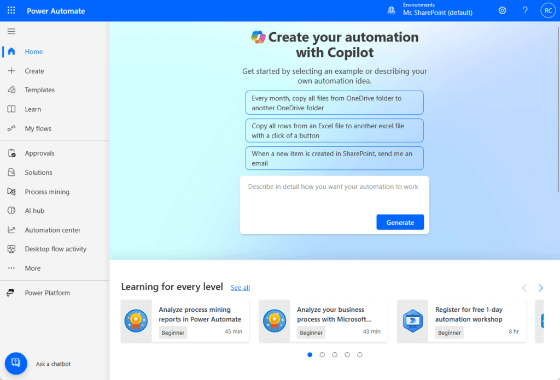This screenshot has height=380, width=560.
Task: Click the More ellipsis icon
Action: 11,268
